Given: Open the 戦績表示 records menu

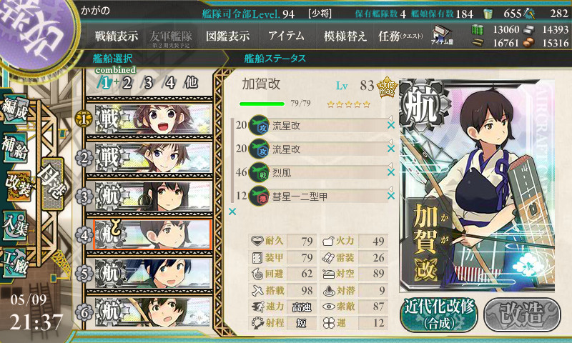Looking at the screenshot, I should (117, 36).
